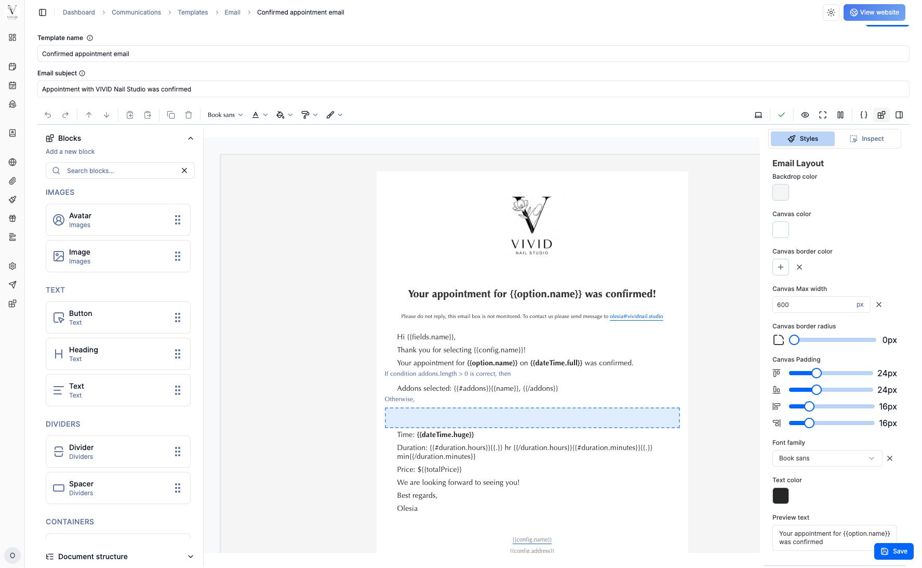Open the settings gear in the sidebar
The image size is (922, 568).
[12, 266]
